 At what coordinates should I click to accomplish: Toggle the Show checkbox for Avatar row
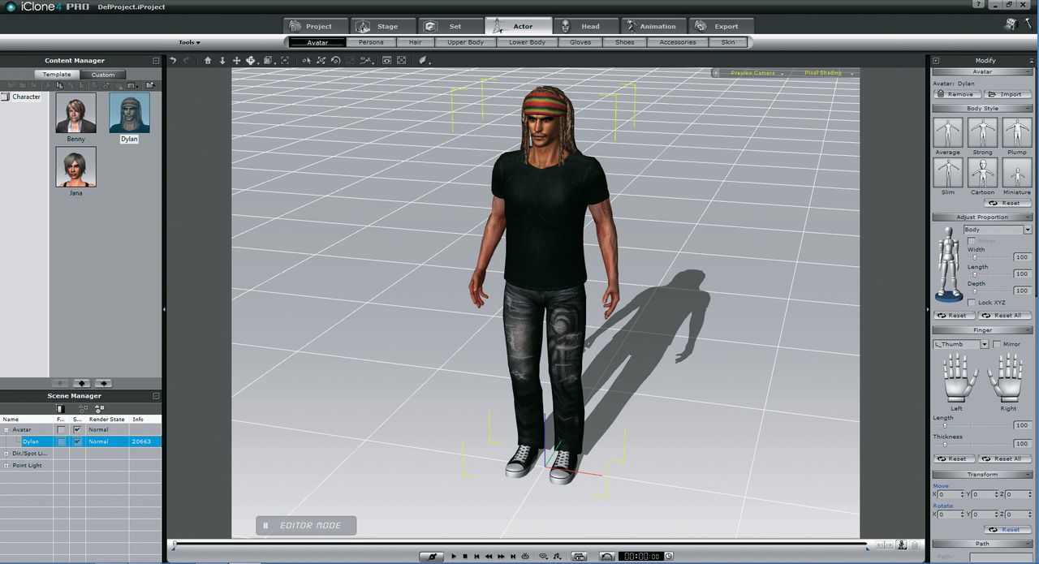[x=77, y=429]
